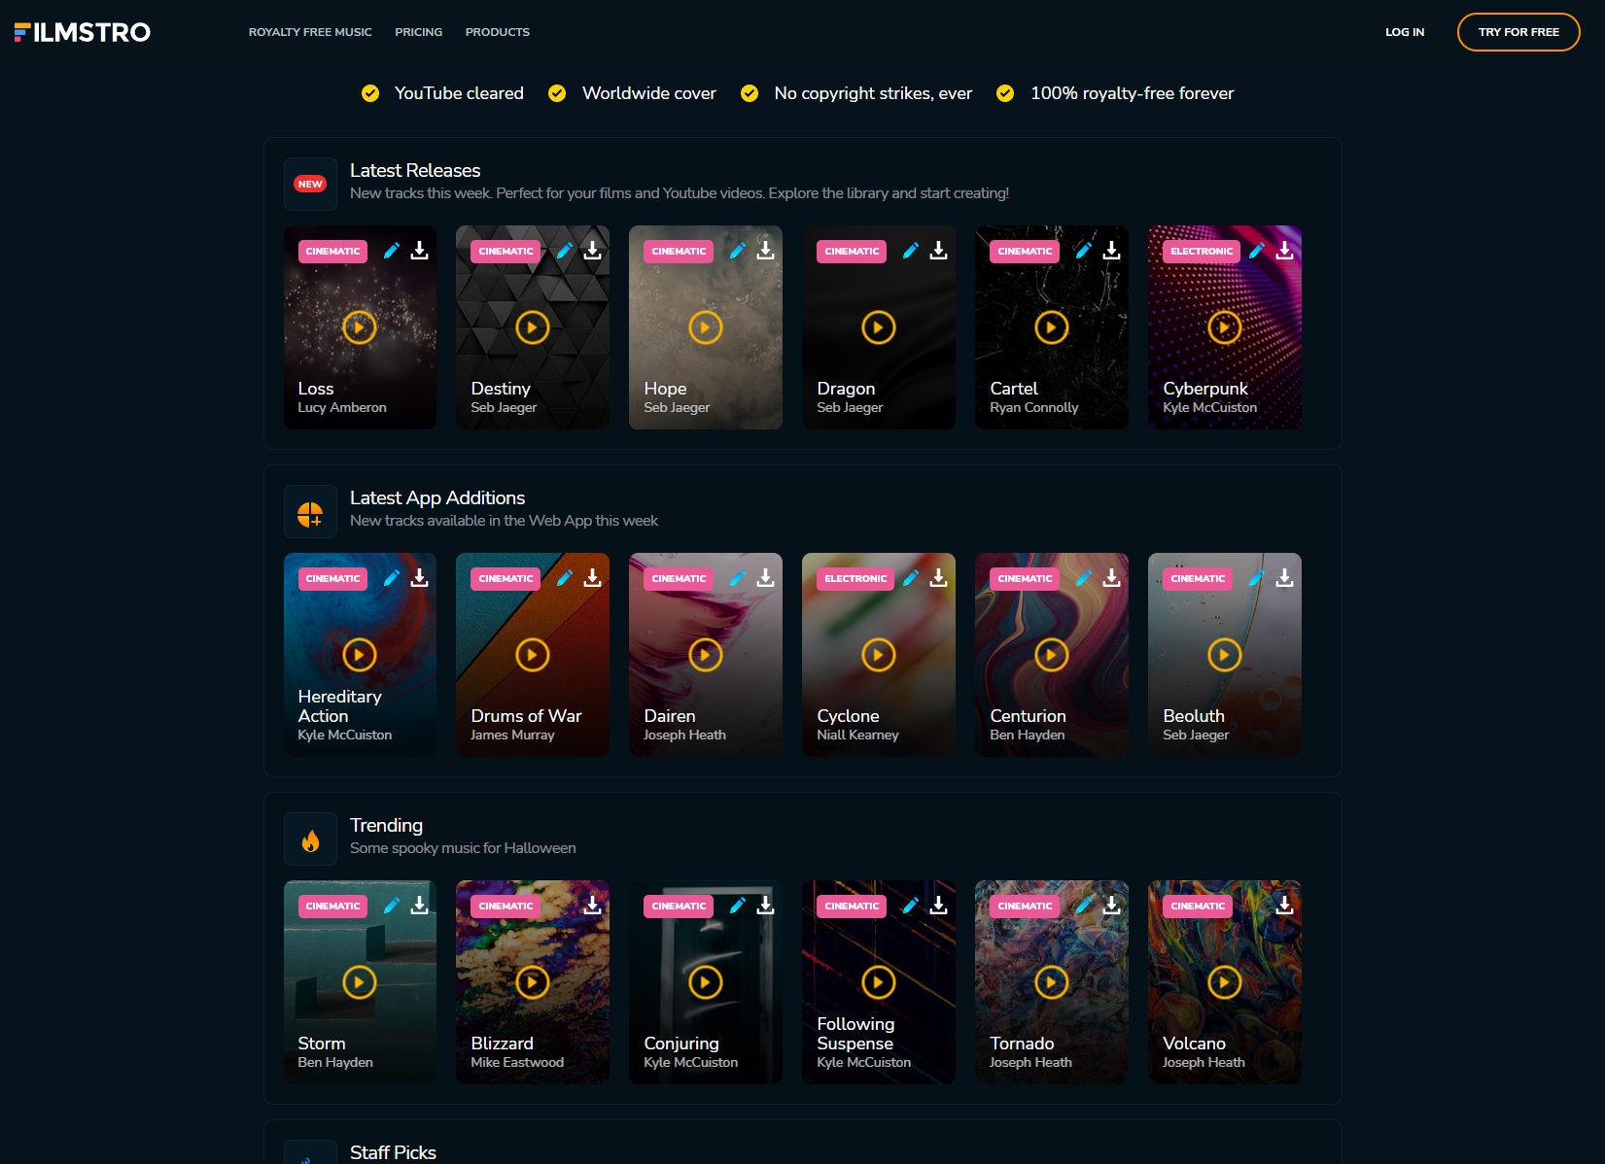Download the Blizzard track

(x=592, y=906)
